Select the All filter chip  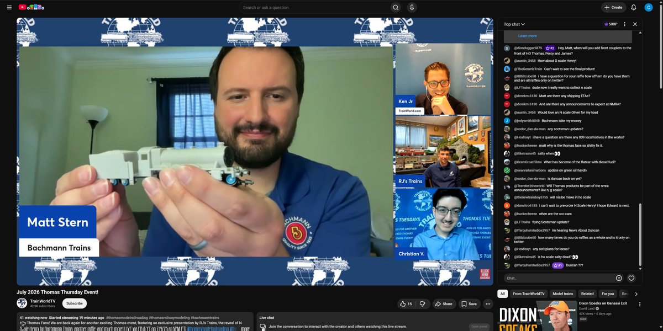(502, 294)
